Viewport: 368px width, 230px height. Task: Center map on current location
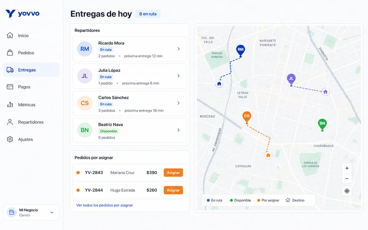(x=347, y=191)
